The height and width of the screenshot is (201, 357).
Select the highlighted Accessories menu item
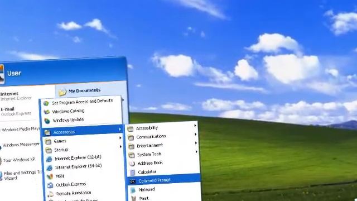point(83,131)
